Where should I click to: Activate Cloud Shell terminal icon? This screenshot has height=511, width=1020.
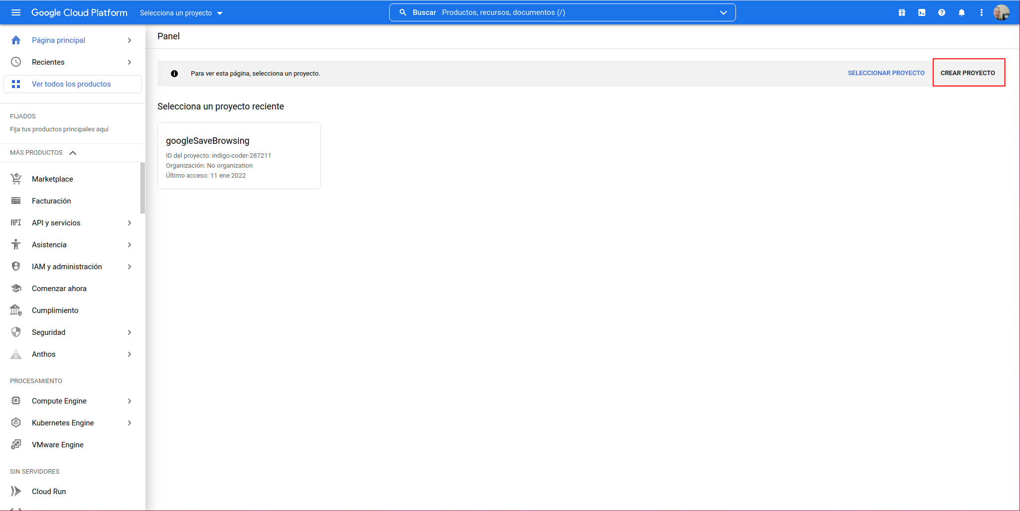click(921, 12)
